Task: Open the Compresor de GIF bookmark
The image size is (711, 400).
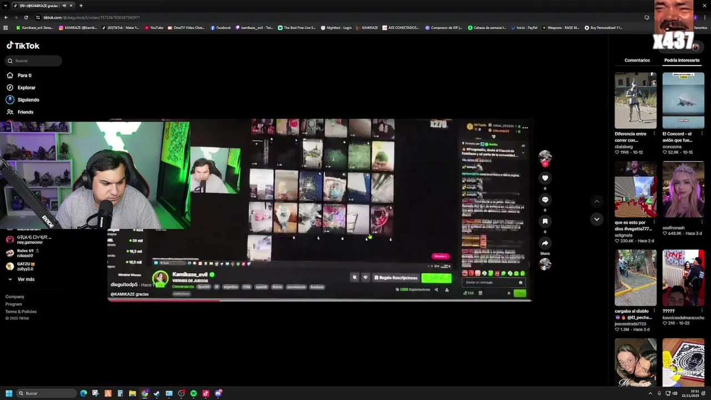Action: (x=444, y=27)
